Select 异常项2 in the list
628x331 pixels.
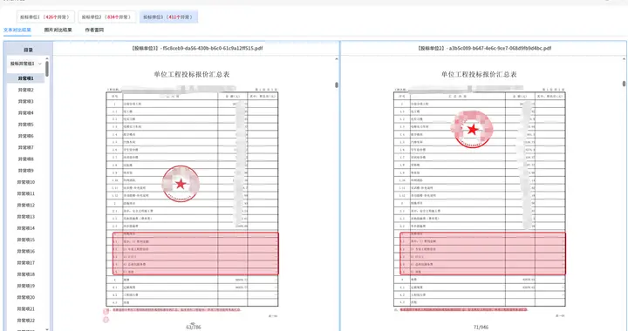coord(25,90)
